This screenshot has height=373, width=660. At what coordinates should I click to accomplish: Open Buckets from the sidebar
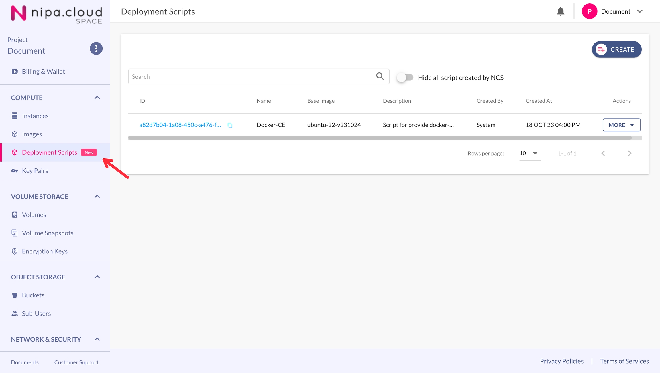[33, 295]
